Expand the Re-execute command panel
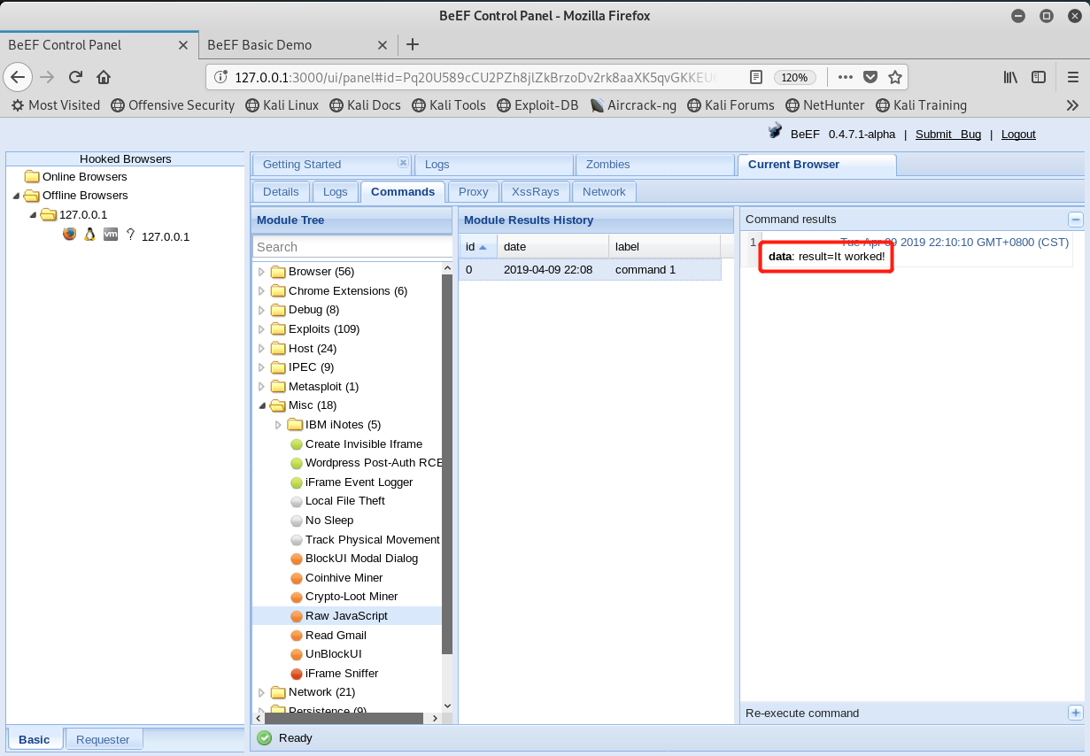Screen dimensions: 1090x756 [1075, 713]
